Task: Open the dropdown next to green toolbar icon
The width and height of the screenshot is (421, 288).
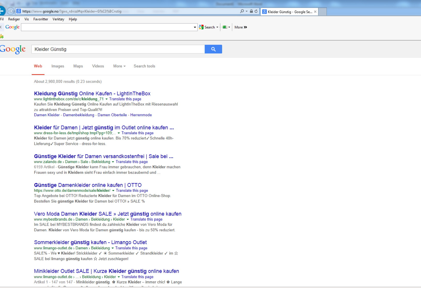Action: coord(229,27)
